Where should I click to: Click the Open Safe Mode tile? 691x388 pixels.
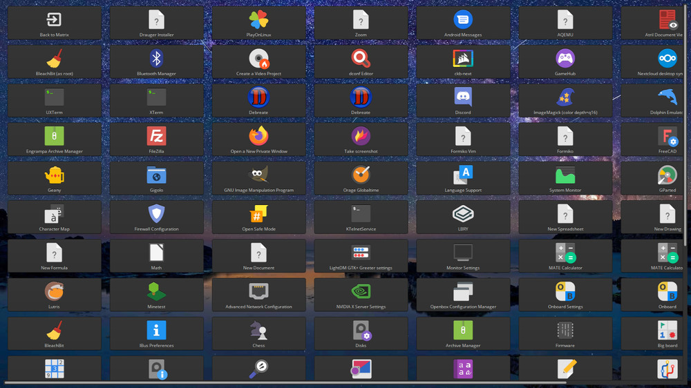tap(258, 217)
